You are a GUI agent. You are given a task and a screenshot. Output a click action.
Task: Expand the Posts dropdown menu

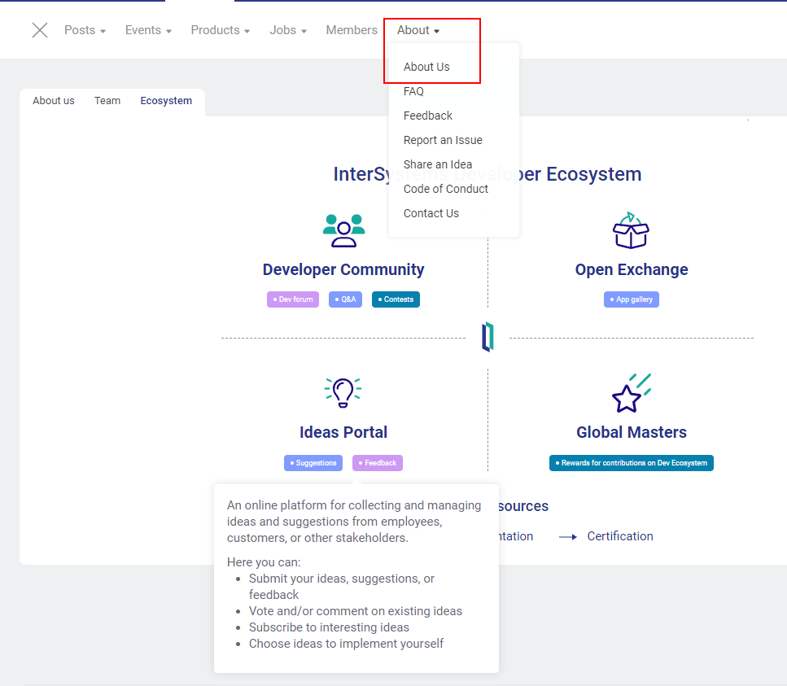coord(85,30)
